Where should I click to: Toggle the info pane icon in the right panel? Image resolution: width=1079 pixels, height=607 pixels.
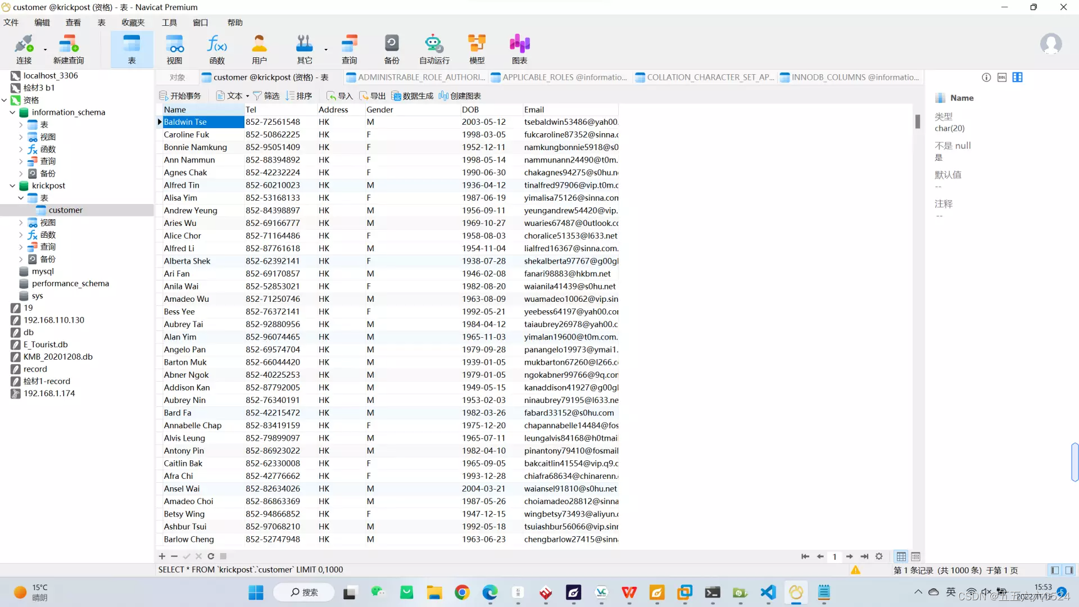click(x=986, y=78)
